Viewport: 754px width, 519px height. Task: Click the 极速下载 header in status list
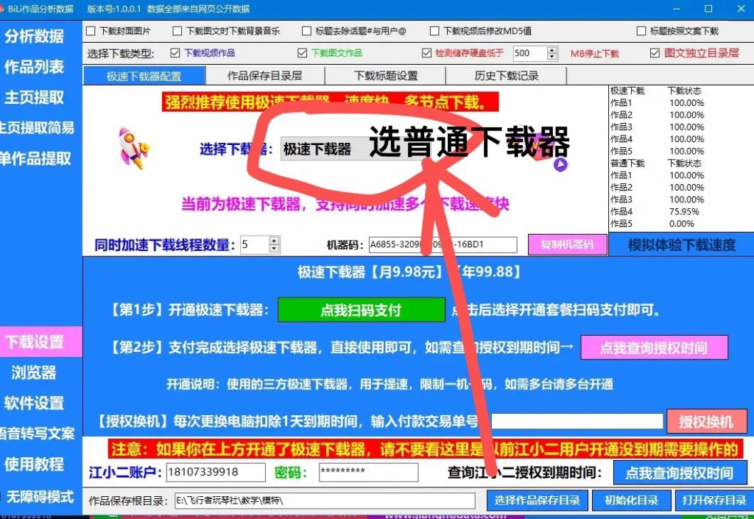click(x=627, y=91)
